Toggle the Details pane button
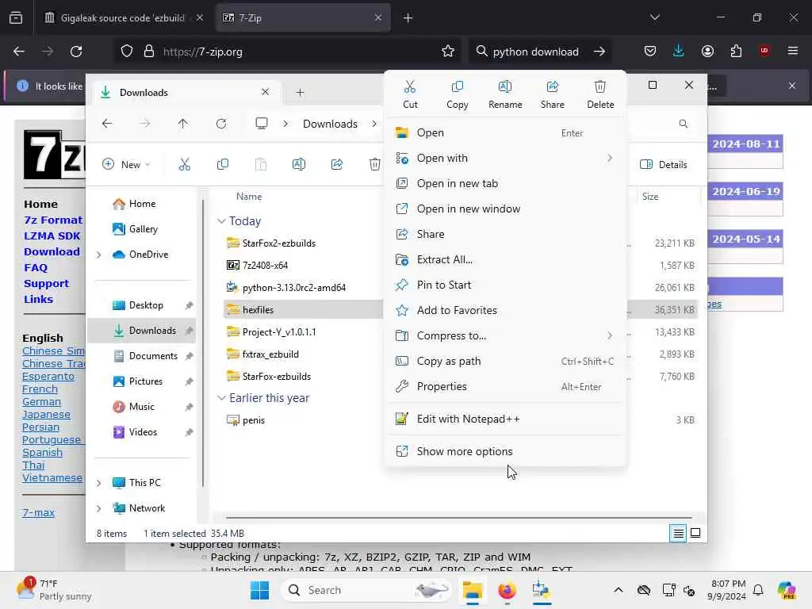812x609 pixels. 664,165
